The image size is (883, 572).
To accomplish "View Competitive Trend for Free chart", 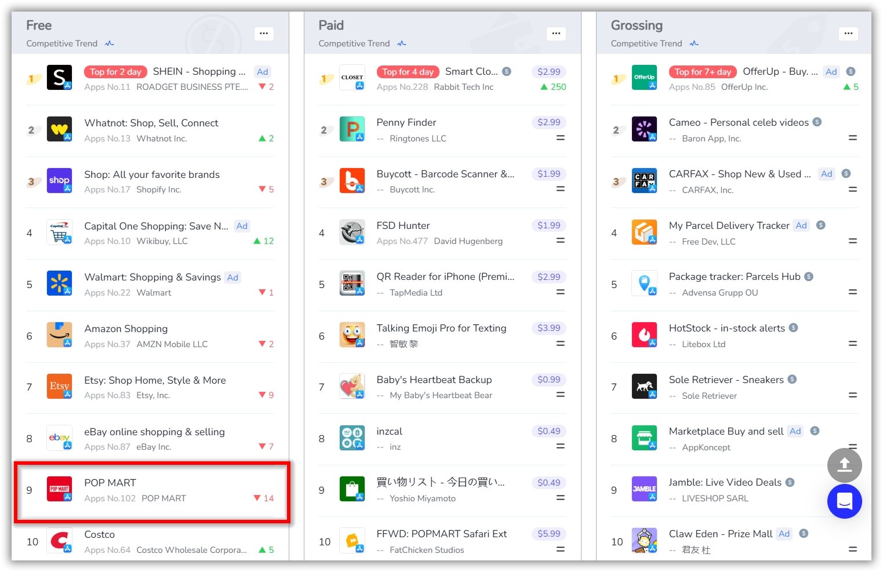I will point(70,43).
